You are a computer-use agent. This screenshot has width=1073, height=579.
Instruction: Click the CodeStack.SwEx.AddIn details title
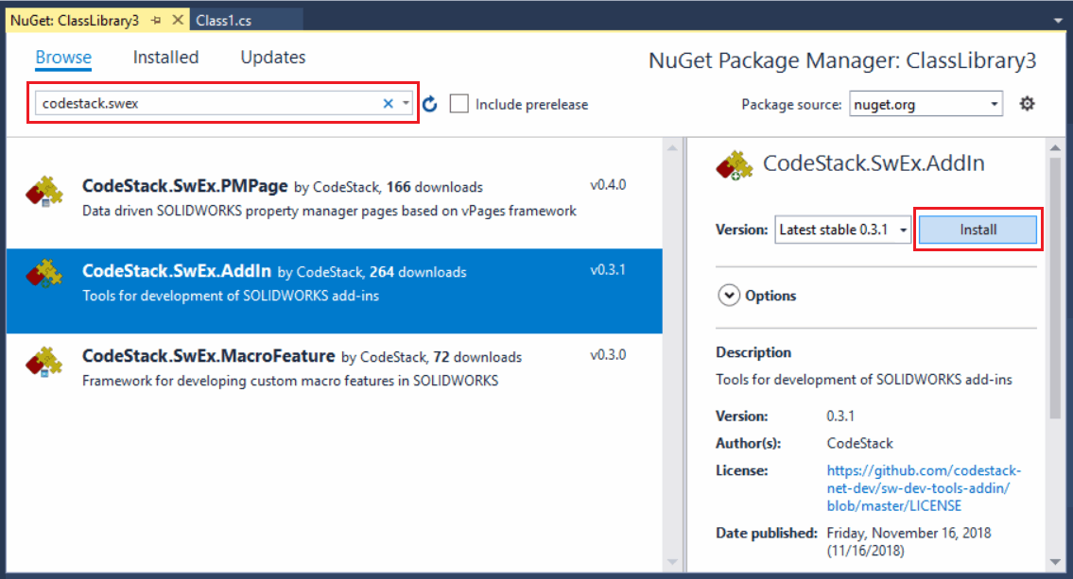point(874,163)
